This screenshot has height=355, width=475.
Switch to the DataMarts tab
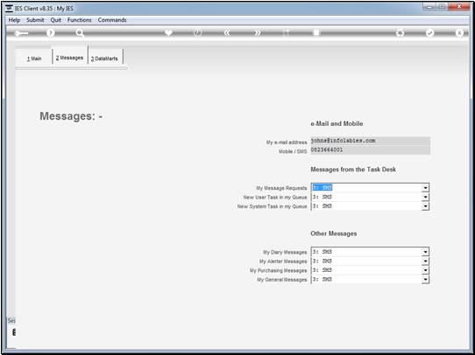tap(104, 59)
